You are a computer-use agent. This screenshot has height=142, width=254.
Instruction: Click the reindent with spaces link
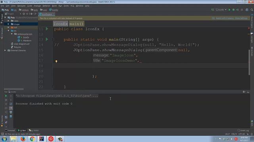coord(225,18)
